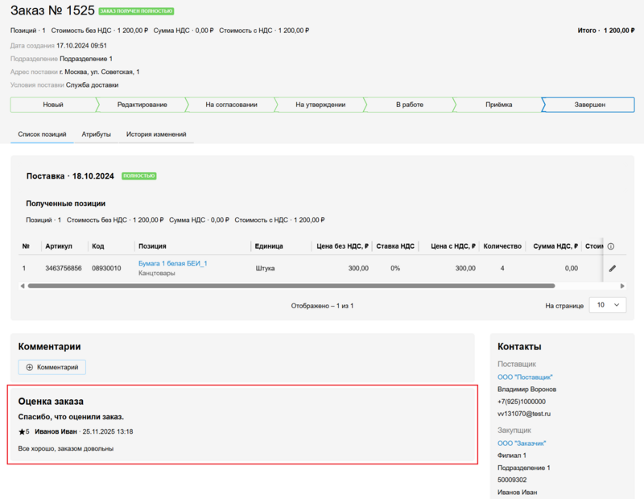Screen dimensions: 644x499
Task: Click the plus icon on Комментарий button
Action: (x=30, y=367)
